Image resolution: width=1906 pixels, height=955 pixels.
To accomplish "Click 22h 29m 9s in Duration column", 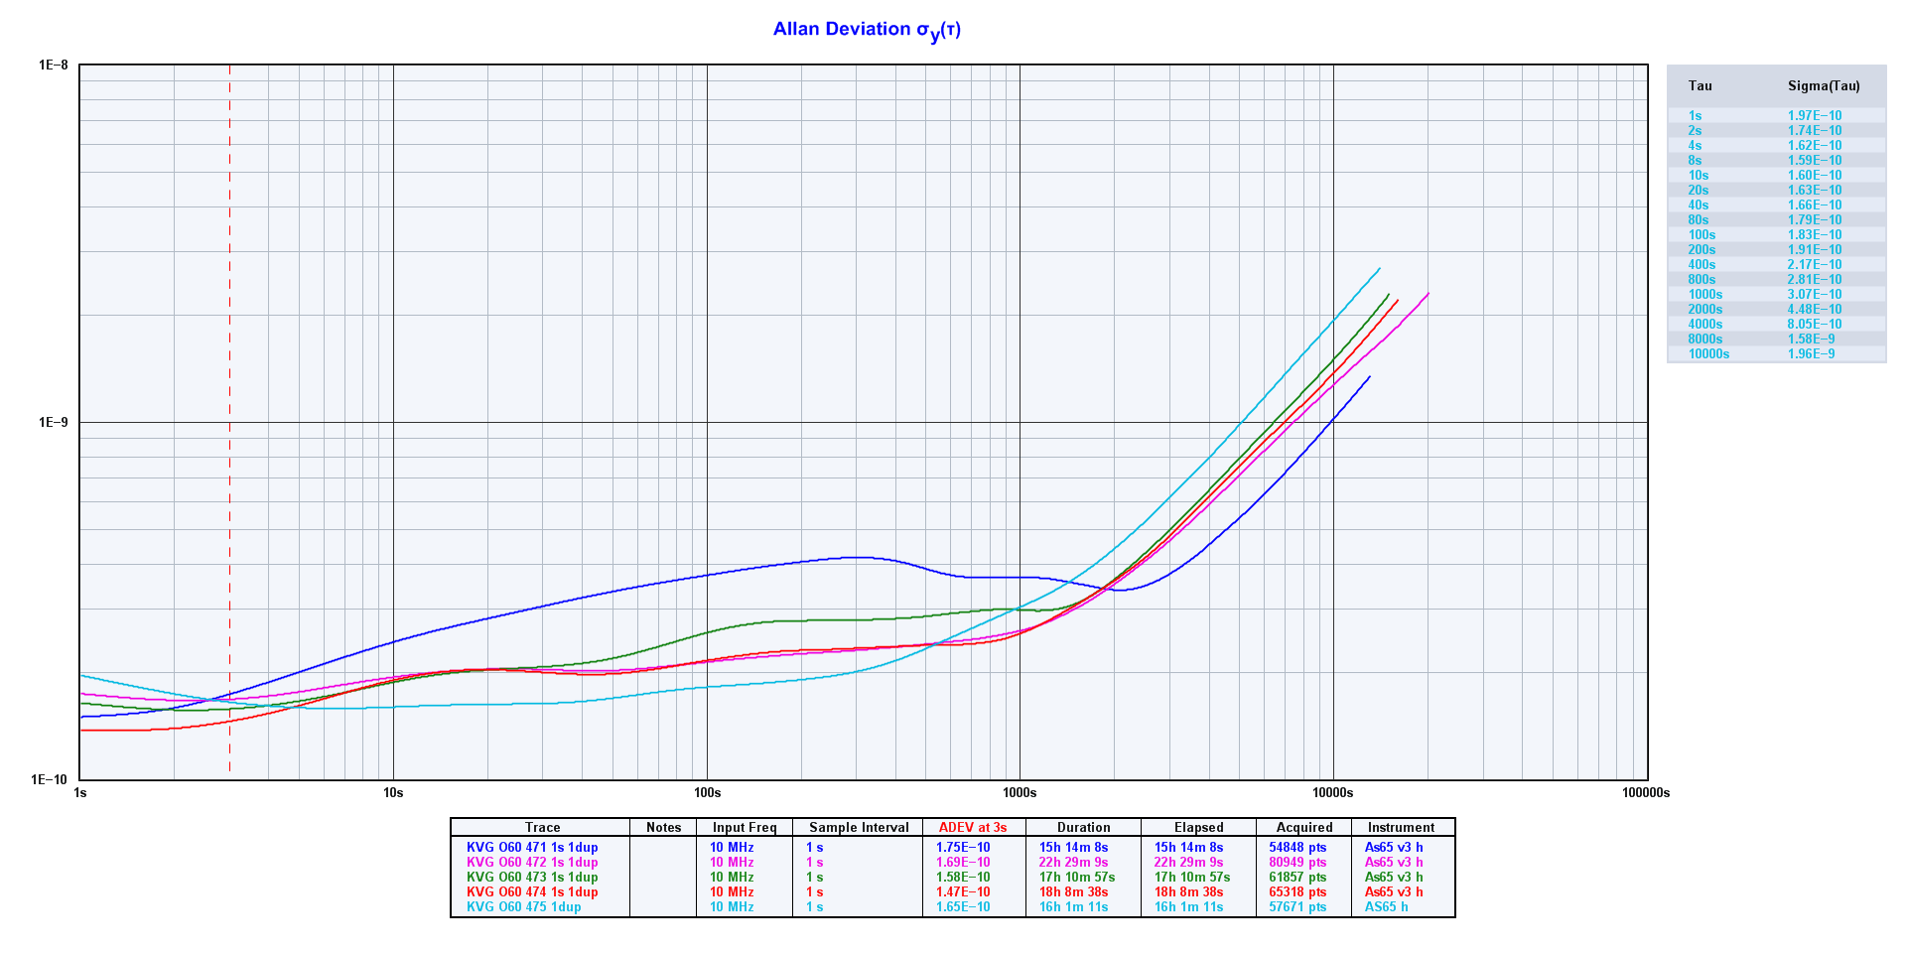I will (x=1073, y=863).
